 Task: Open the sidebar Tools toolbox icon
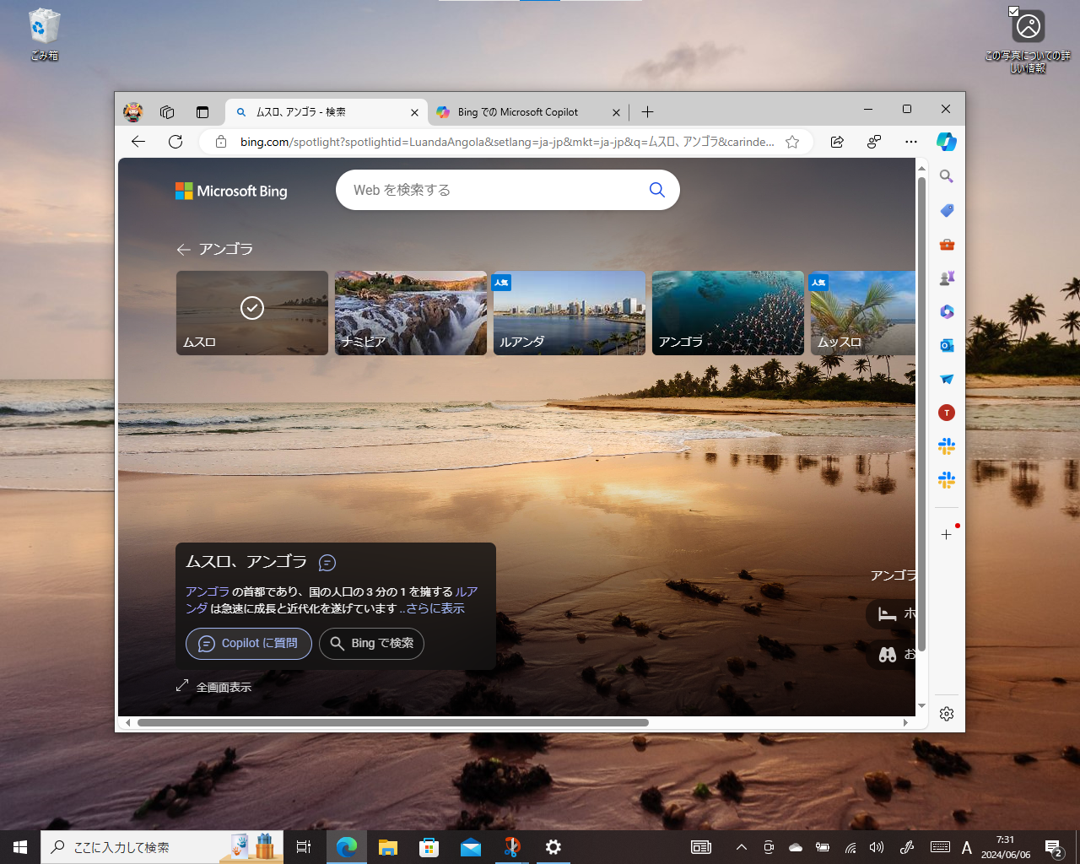coord(946,244)
